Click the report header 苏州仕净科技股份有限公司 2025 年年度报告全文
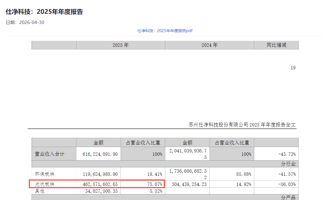Screen dimensions: 323x200 (242, 125)
